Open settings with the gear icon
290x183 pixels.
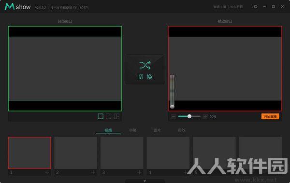(256, 7)
